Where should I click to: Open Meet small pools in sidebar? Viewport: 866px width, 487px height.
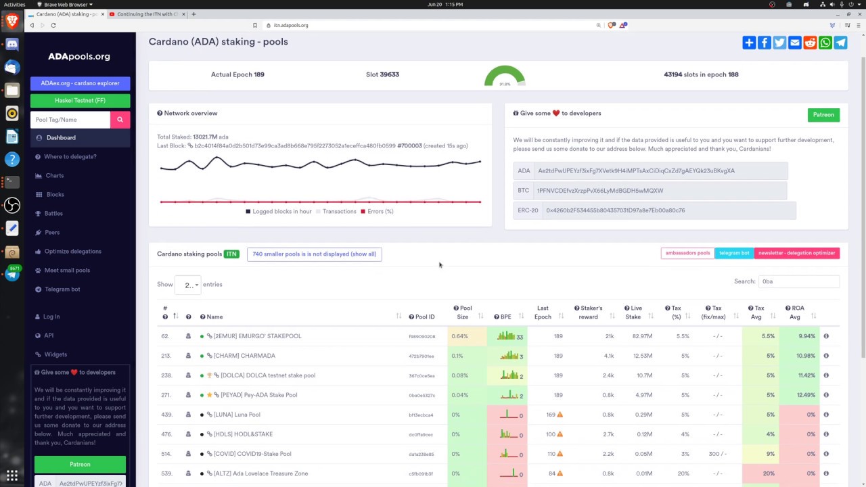[67, 271]
